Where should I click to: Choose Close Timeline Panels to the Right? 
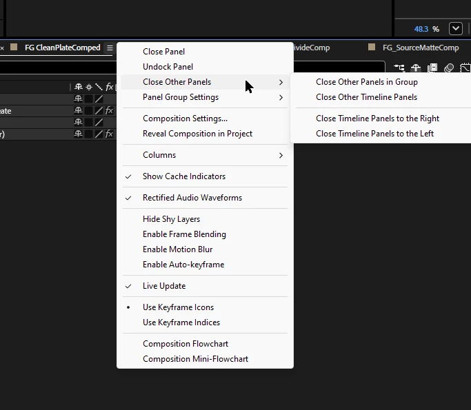coord(382,119)
